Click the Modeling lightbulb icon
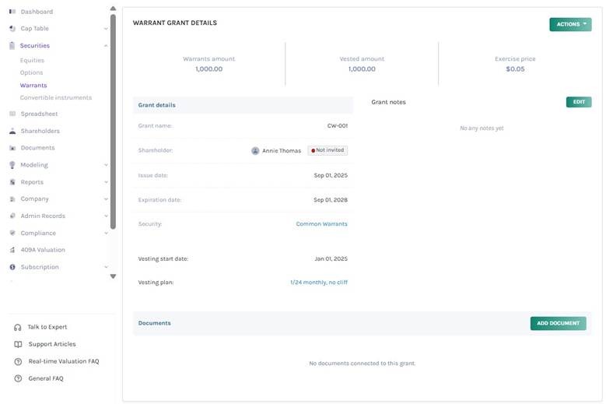 pyautogui.click(x=12, y=165)
